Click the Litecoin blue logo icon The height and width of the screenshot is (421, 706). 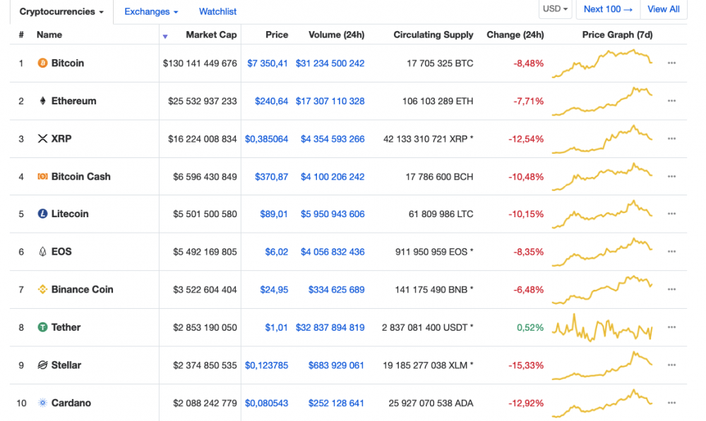tap(42, 214)
